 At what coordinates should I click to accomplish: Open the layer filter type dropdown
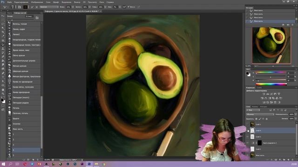pyautogui.click(x=253, y=110)
